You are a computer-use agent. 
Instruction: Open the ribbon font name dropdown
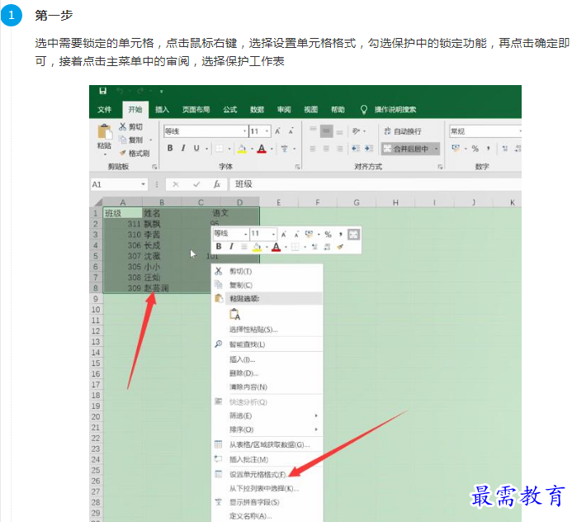pyautogui.click(x=244, y=131)
